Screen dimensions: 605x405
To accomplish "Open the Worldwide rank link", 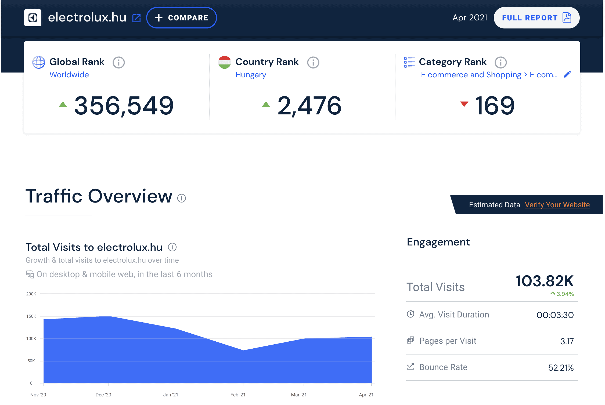I will tap(69, 75).
